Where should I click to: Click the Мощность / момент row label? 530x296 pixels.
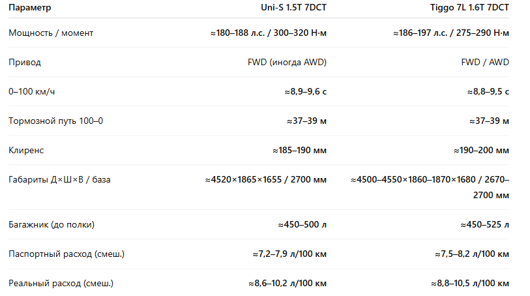[x=51, y=33]
